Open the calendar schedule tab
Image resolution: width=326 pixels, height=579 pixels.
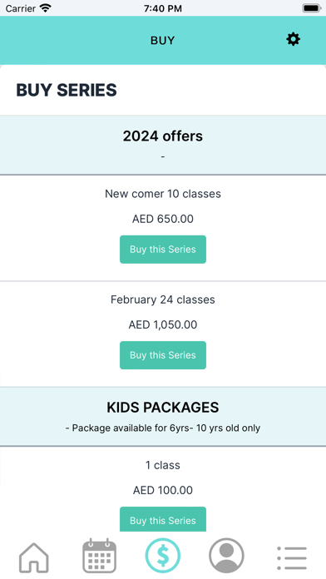click(x=99, y=556)
